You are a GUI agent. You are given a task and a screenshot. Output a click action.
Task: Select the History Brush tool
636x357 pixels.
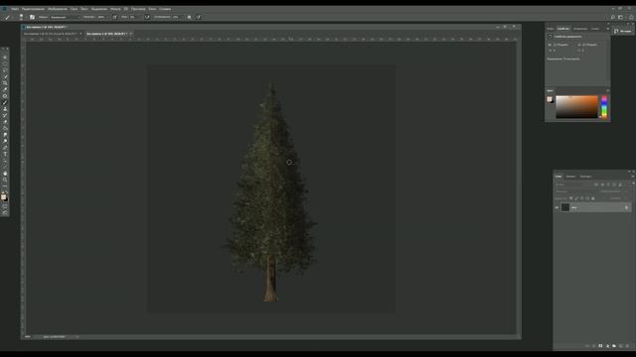[x=5, y=115]
